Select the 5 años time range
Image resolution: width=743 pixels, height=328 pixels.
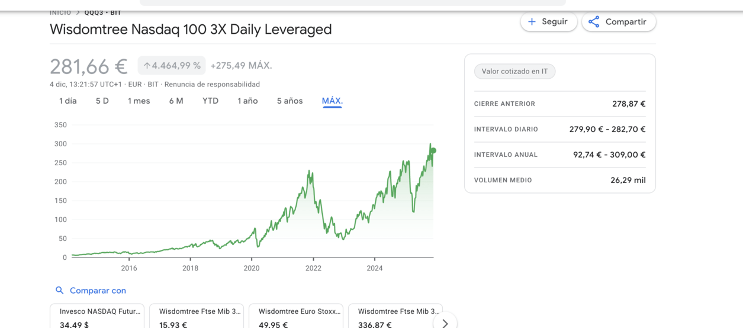(x=290, y=101)
